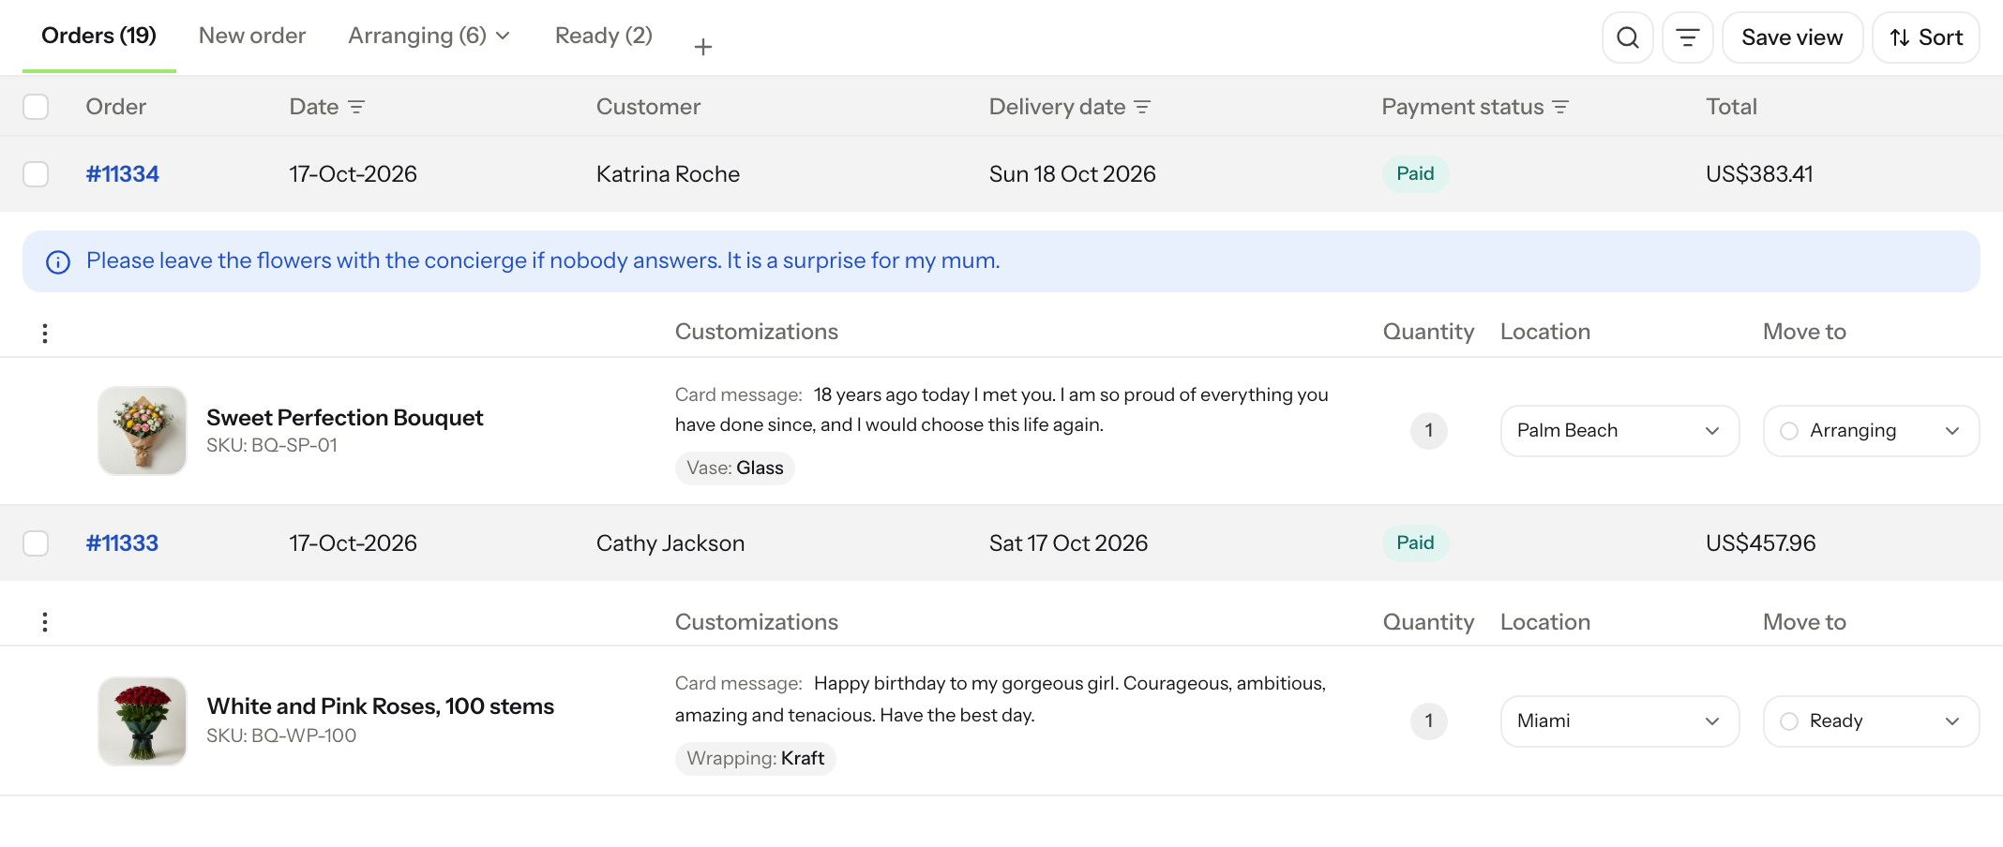The image size is (2003, 847).
Task: Open the Miami location dropdown
Action: click(1619, 721)
